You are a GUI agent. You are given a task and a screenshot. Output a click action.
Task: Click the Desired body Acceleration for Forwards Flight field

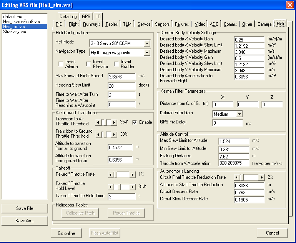point(249,77)
